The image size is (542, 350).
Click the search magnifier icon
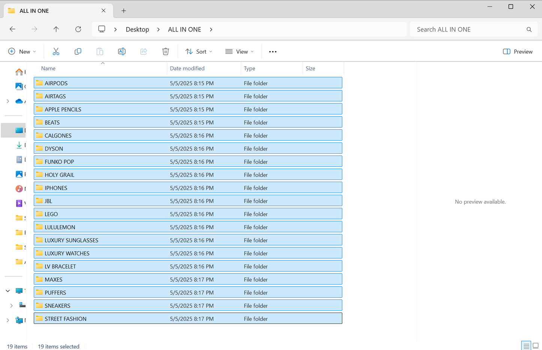(x=529, y=30)
